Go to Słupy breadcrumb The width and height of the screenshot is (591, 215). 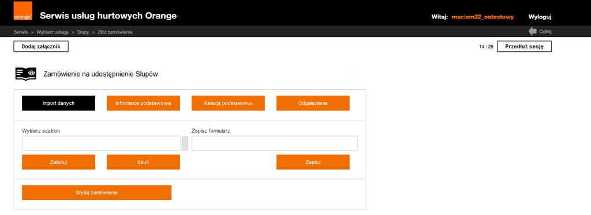click(83, 32)
